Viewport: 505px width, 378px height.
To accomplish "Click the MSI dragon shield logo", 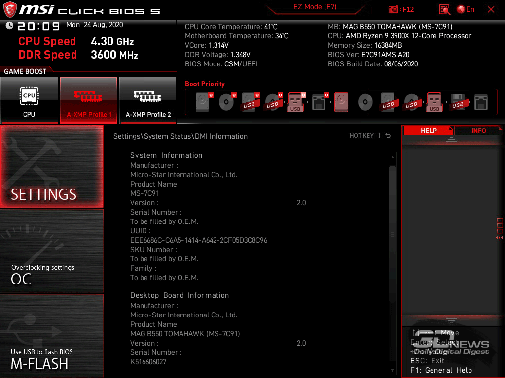I will [10, 10].
